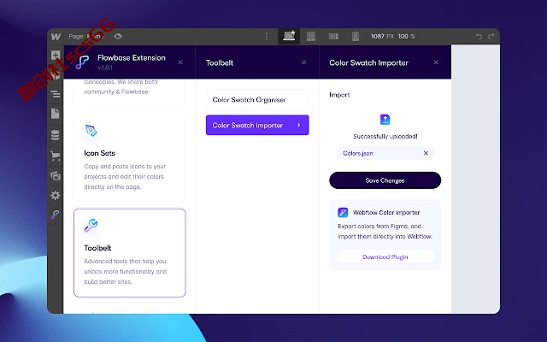The width and height of the screenshot is (547, 342).
Task: Switch to mobile portrait breakpoint
Action: coord(356,36)
